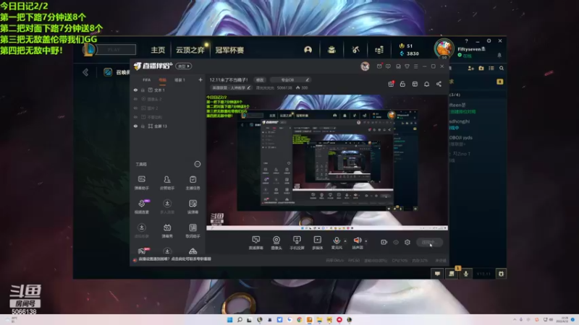Mute the speaker (扬声器) in streaming app
Image resolution: width=579 pixels, height=325 pixels.
click(358, 243)
